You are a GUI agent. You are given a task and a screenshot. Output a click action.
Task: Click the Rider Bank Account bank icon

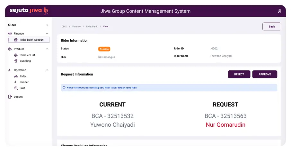[x=16, y=40]
